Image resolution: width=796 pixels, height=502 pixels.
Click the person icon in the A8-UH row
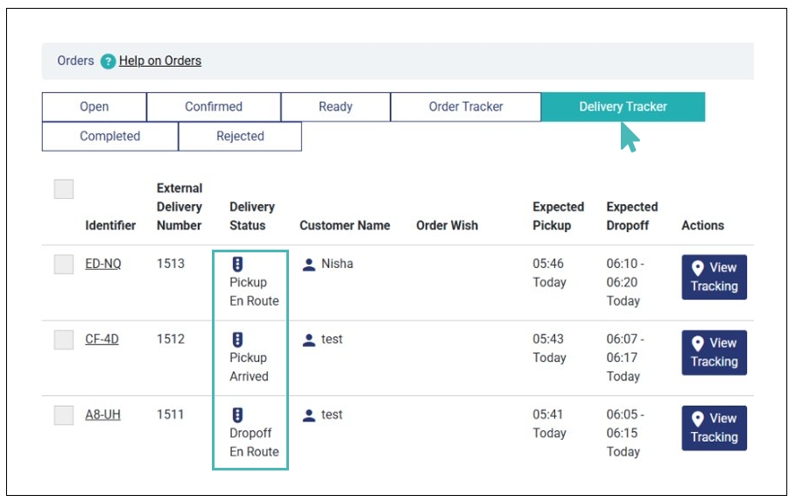(x=308, y=415)
